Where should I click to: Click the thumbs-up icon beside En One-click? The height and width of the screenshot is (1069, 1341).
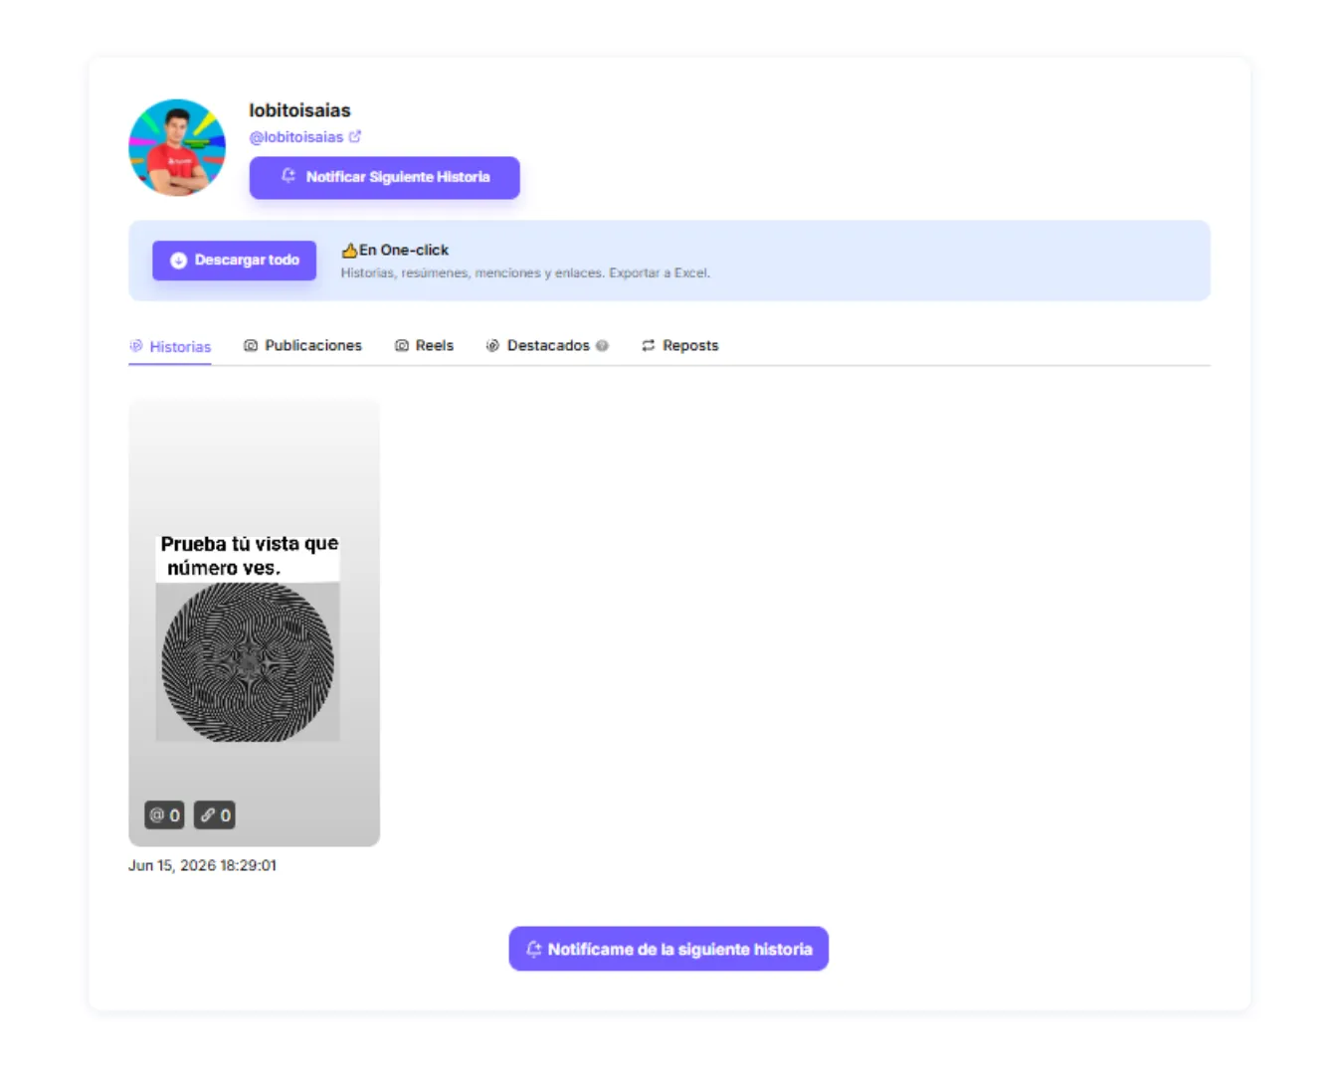click(349, 250)
